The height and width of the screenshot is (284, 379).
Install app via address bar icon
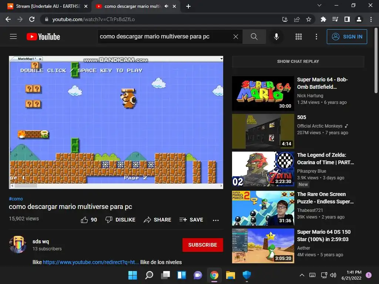pos(285,19)
